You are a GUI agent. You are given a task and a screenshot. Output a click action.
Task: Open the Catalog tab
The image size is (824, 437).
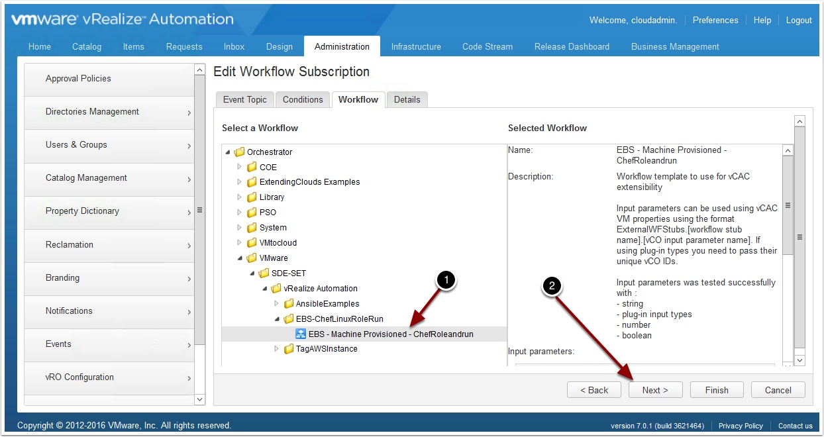pyautogui.click(x=87, y=47)
